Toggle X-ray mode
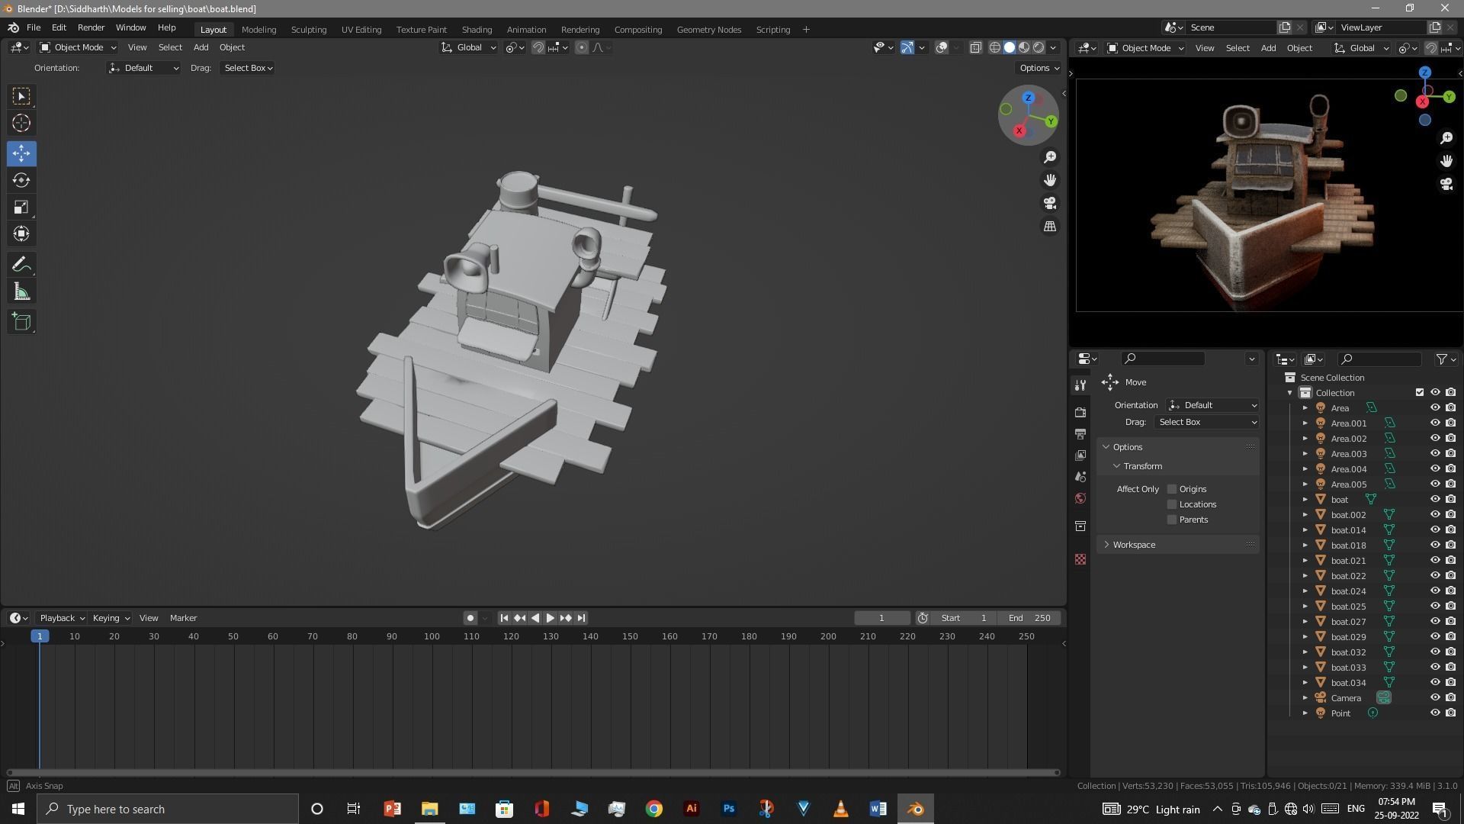The image size is (1464, 824). (x=975, y=47)
